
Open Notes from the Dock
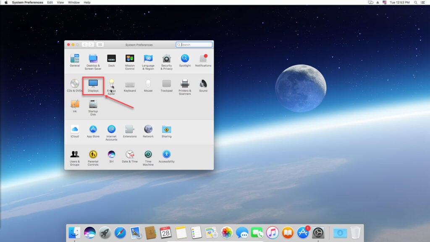click(181, 233)
